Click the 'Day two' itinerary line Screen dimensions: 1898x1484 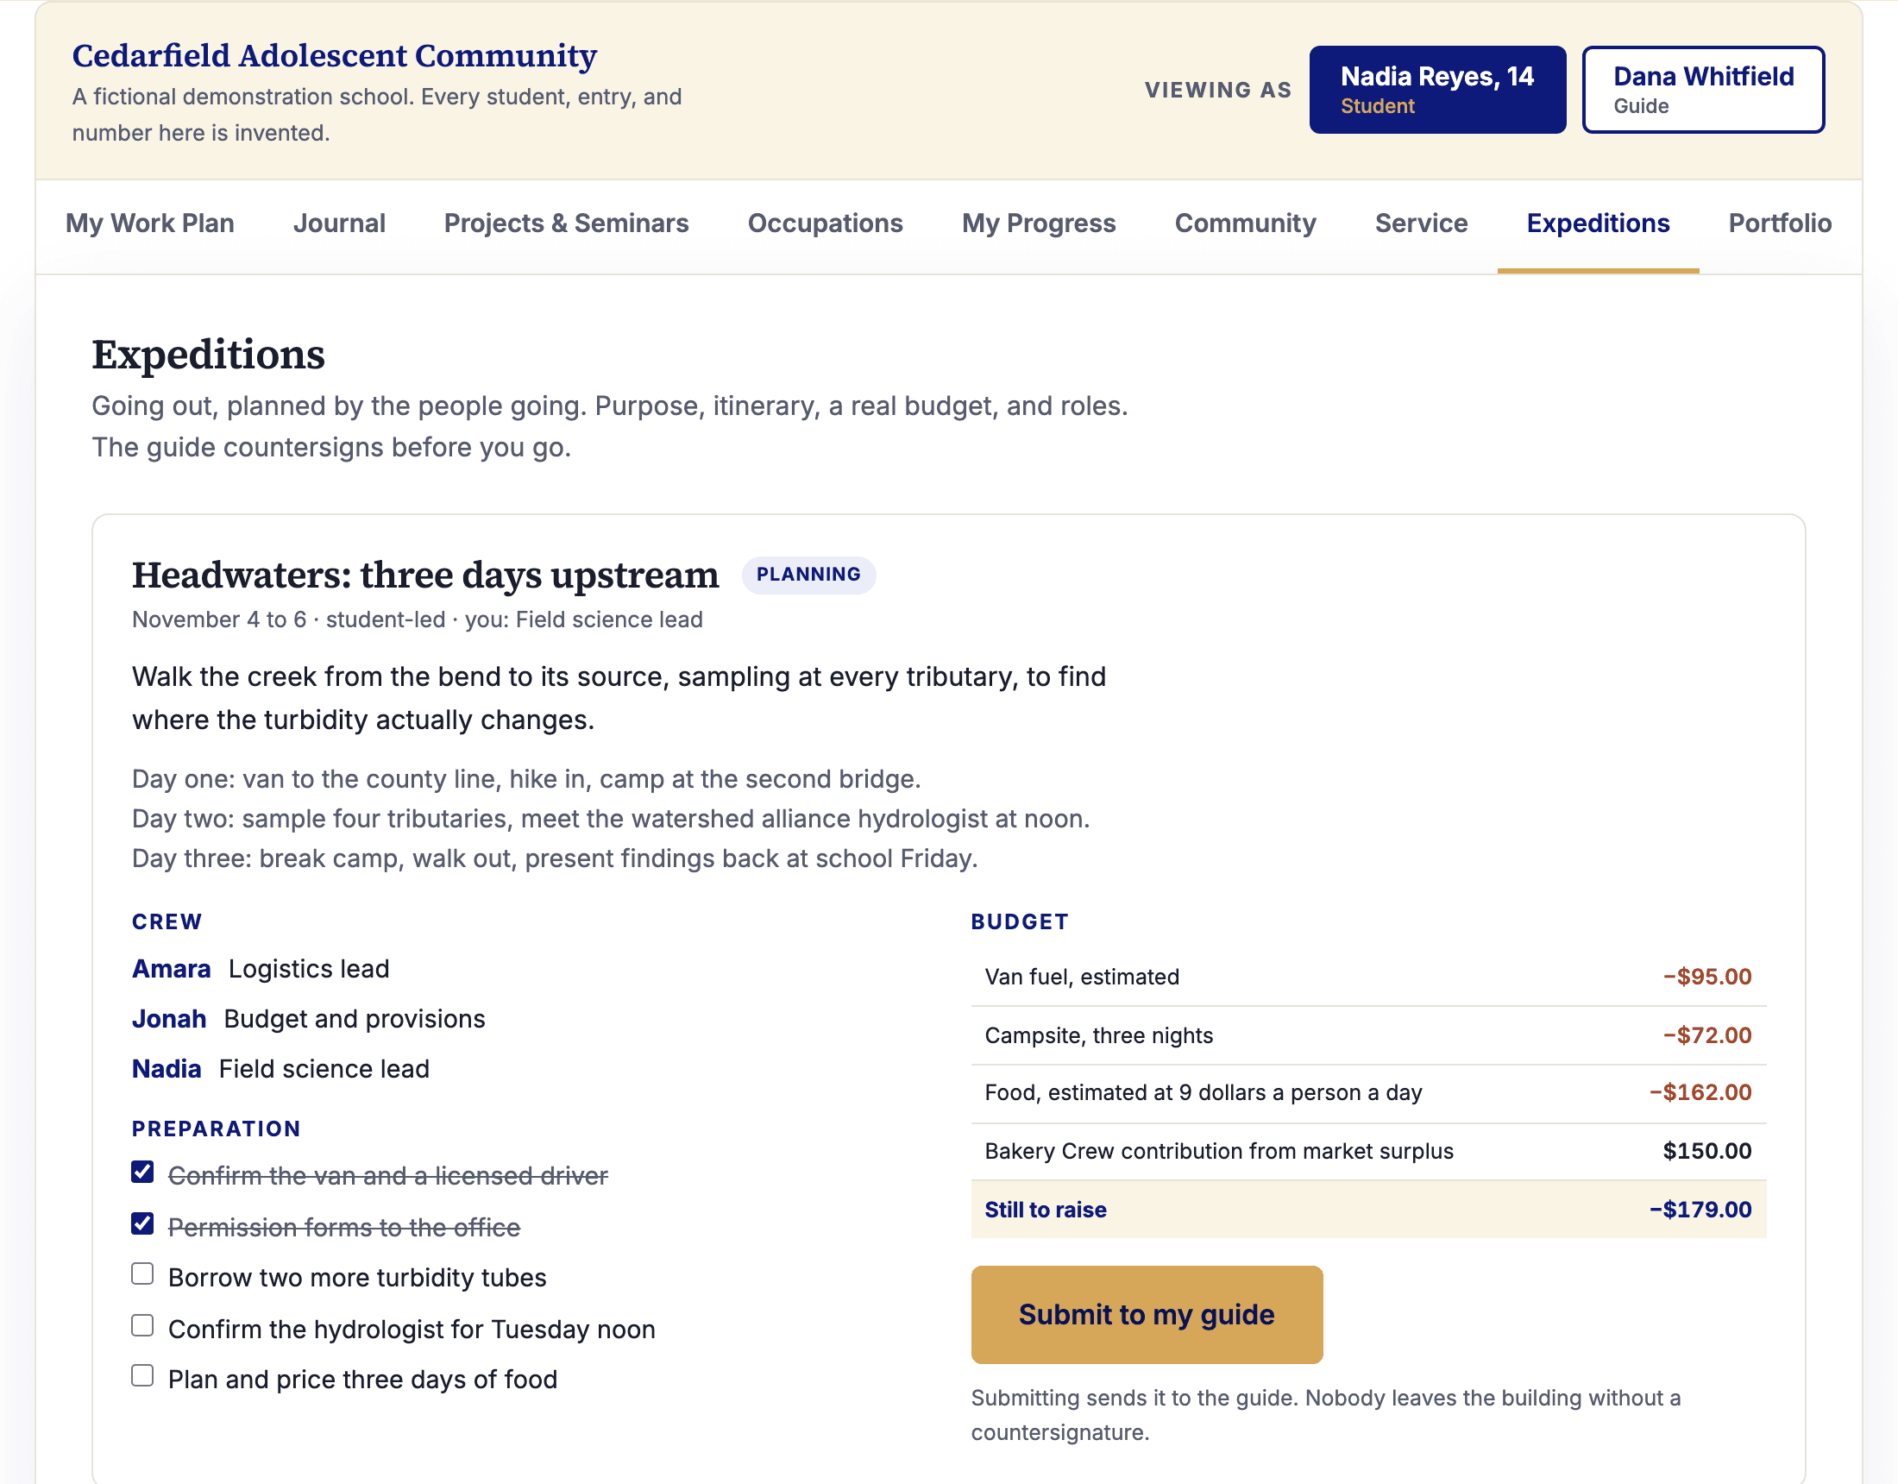click(x=611, y=819)
